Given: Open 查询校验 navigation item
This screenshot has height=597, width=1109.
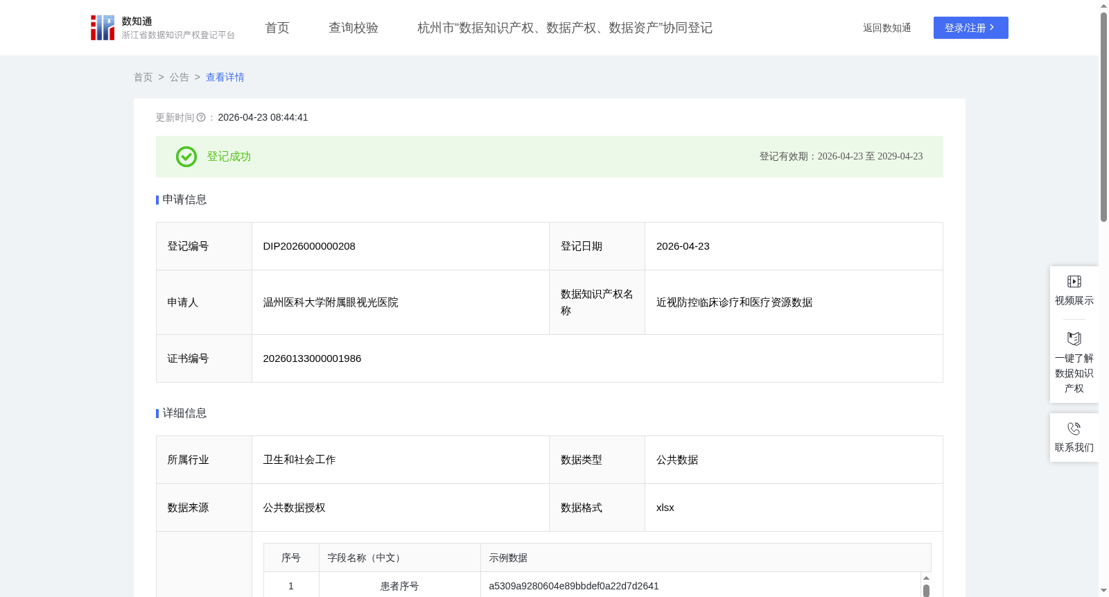Looking at the screenshot, I should 353,28.
